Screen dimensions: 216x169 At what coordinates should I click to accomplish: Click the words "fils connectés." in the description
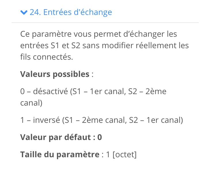pyautogui.click(x=47, y=57)
